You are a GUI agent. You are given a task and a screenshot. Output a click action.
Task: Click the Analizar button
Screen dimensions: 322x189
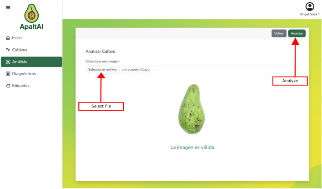point(297,33)
